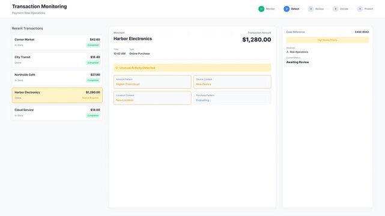Click the green checkmark Monitor step icon

click(261, 9)
